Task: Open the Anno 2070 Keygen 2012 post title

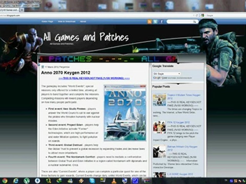Action: pyautogui.click(x=66, y=73)
